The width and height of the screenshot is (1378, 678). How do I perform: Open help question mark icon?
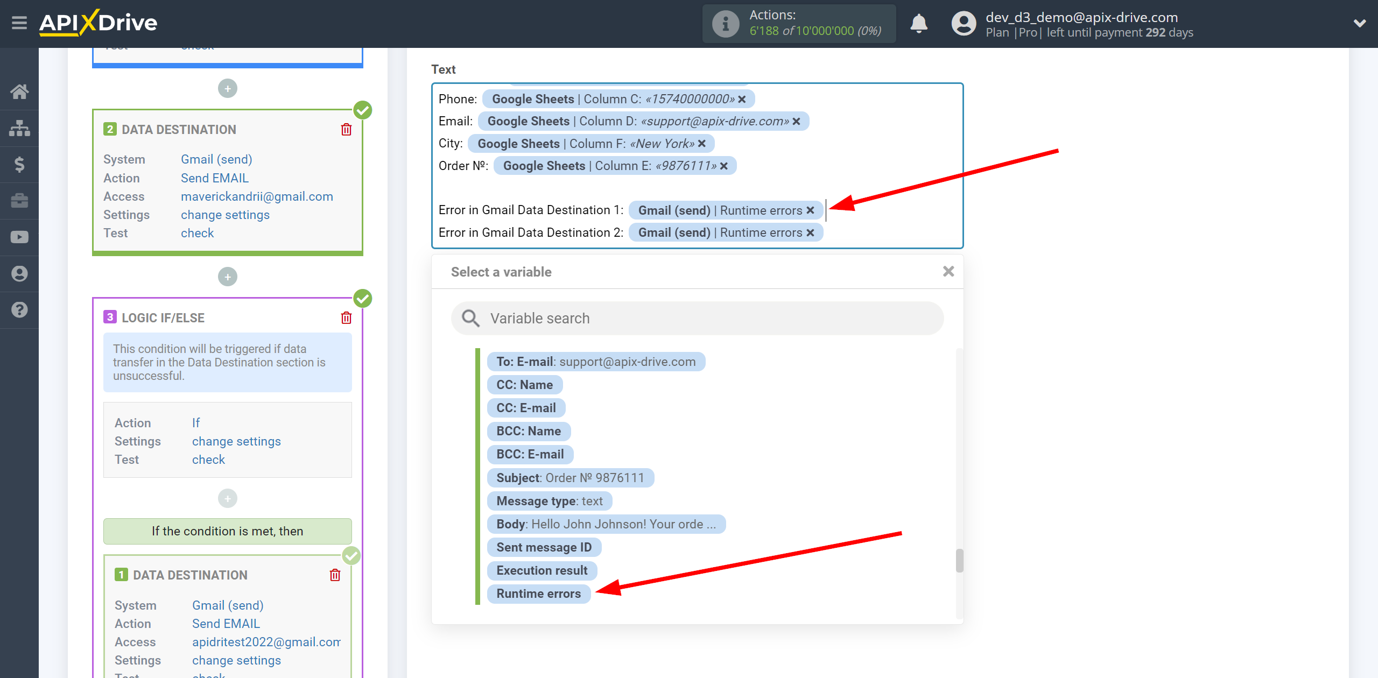click(19, 310)
